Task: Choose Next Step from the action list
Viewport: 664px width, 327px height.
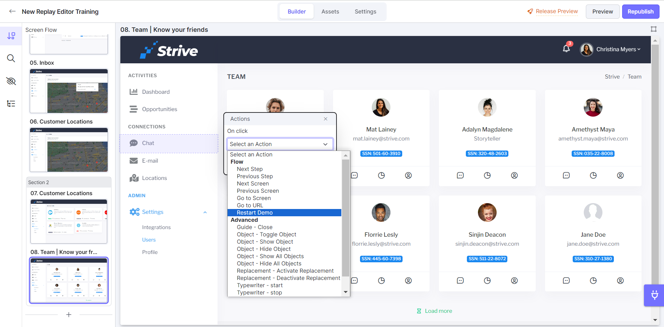Action: pyautogui.click(x=250, y=169)
